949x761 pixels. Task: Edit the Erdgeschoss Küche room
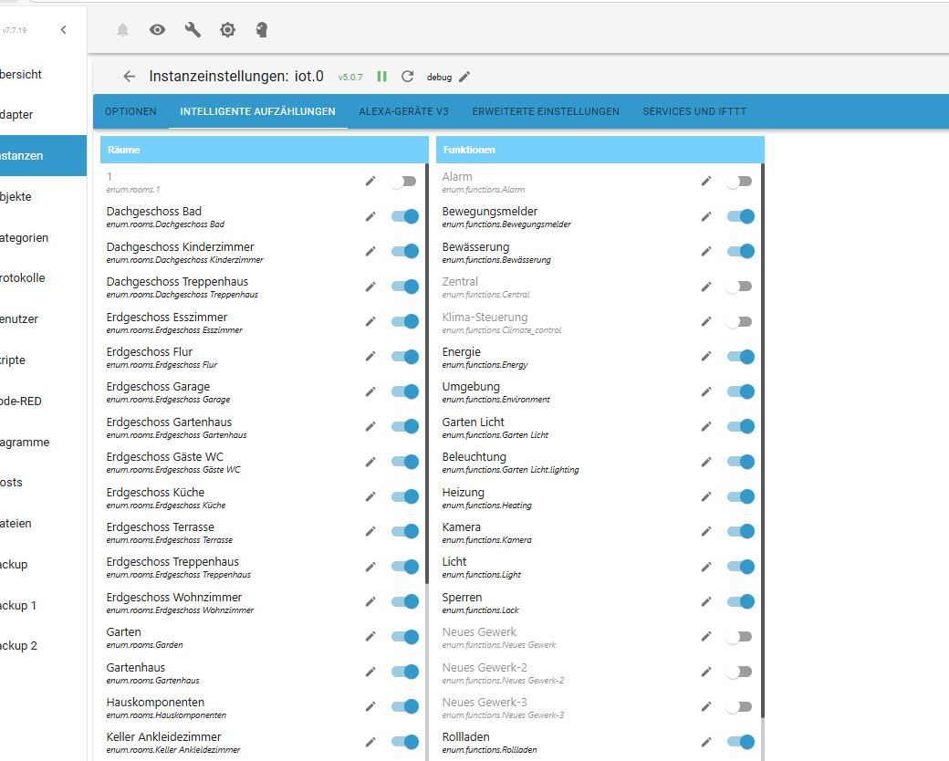pyautogui.click(x=370, y=496)
